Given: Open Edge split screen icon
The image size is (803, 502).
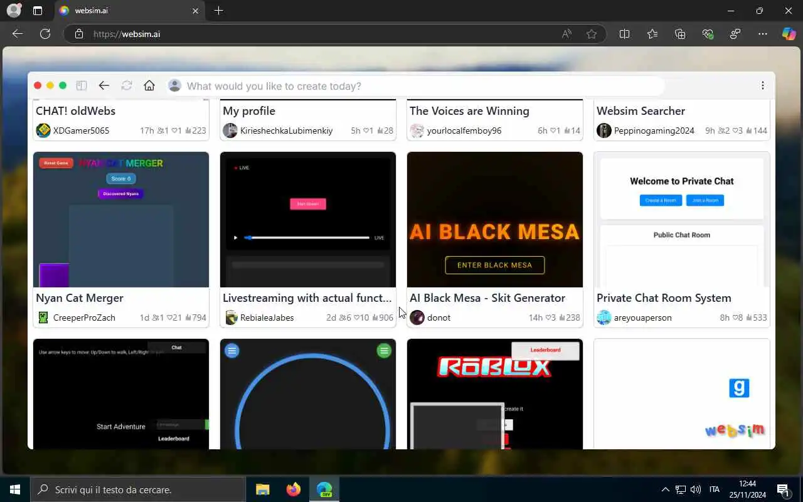Looking at the screenshot, I should tap(624, 34).
